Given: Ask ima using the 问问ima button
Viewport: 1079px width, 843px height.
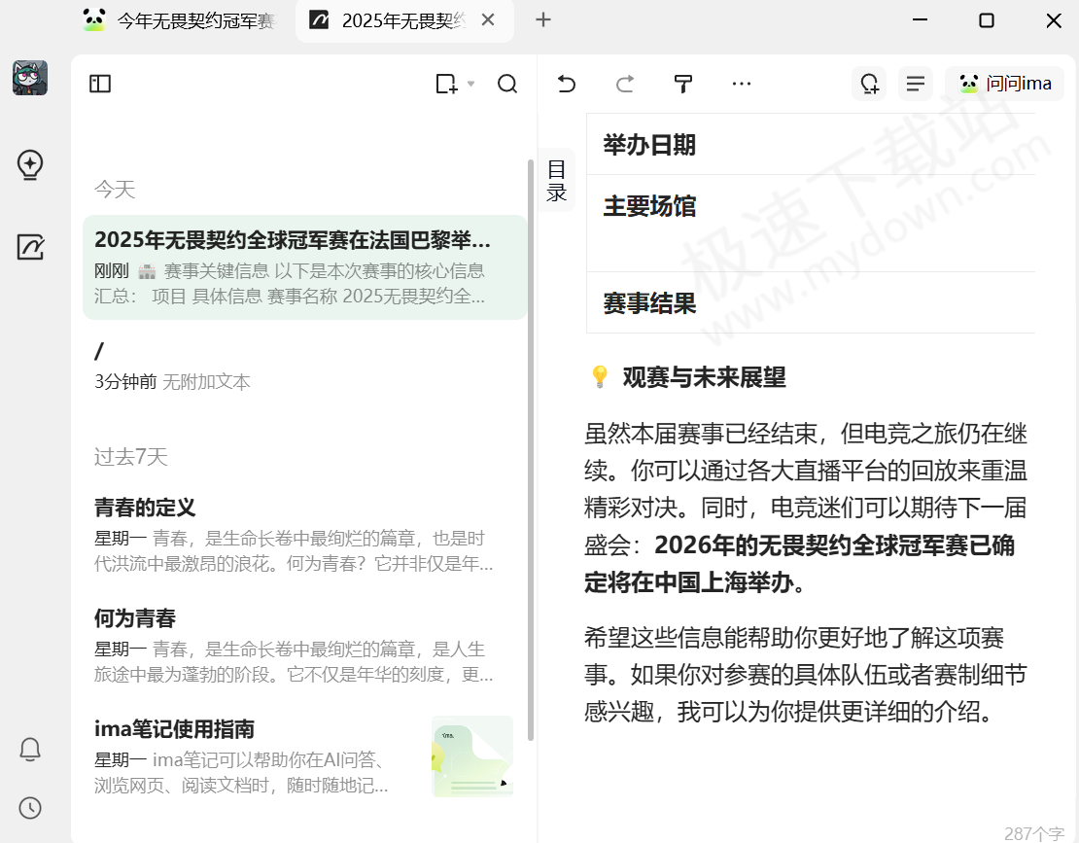Looking at the screenshot, I should 1005,85.
